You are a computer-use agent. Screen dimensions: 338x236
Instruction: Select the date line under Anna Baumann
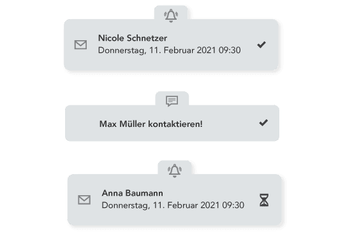click(x=173, y=205)
